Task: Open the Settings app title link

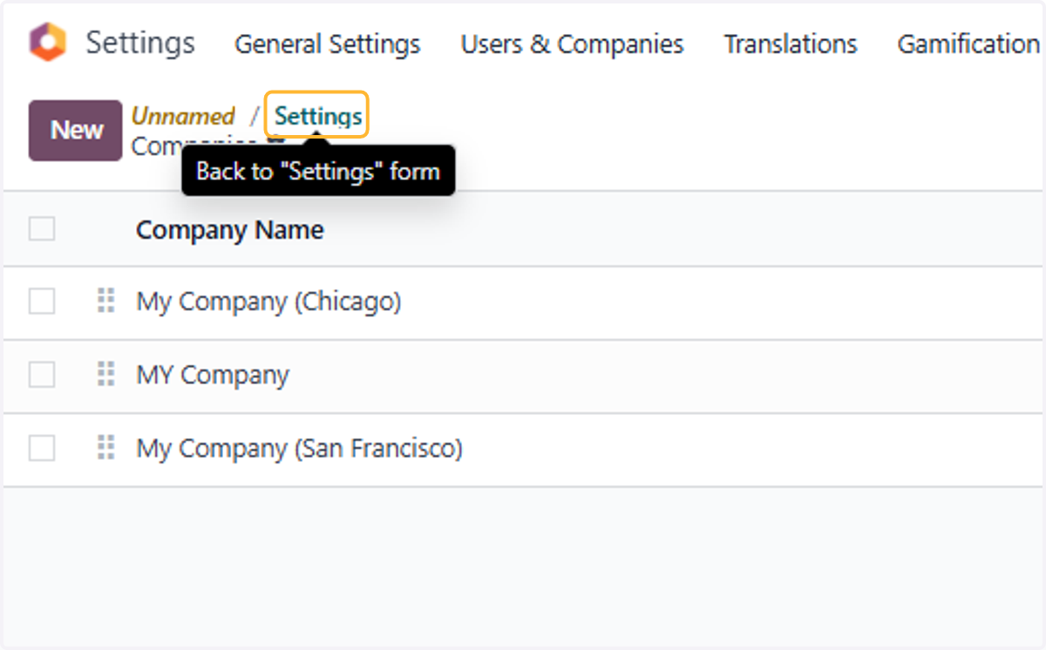Action: point(140,43)
